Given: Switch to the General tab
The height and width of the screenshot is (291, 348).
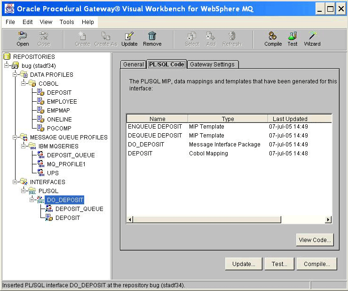Looking at the screenshot, I should pyautogui.click(x=133, y=65).
